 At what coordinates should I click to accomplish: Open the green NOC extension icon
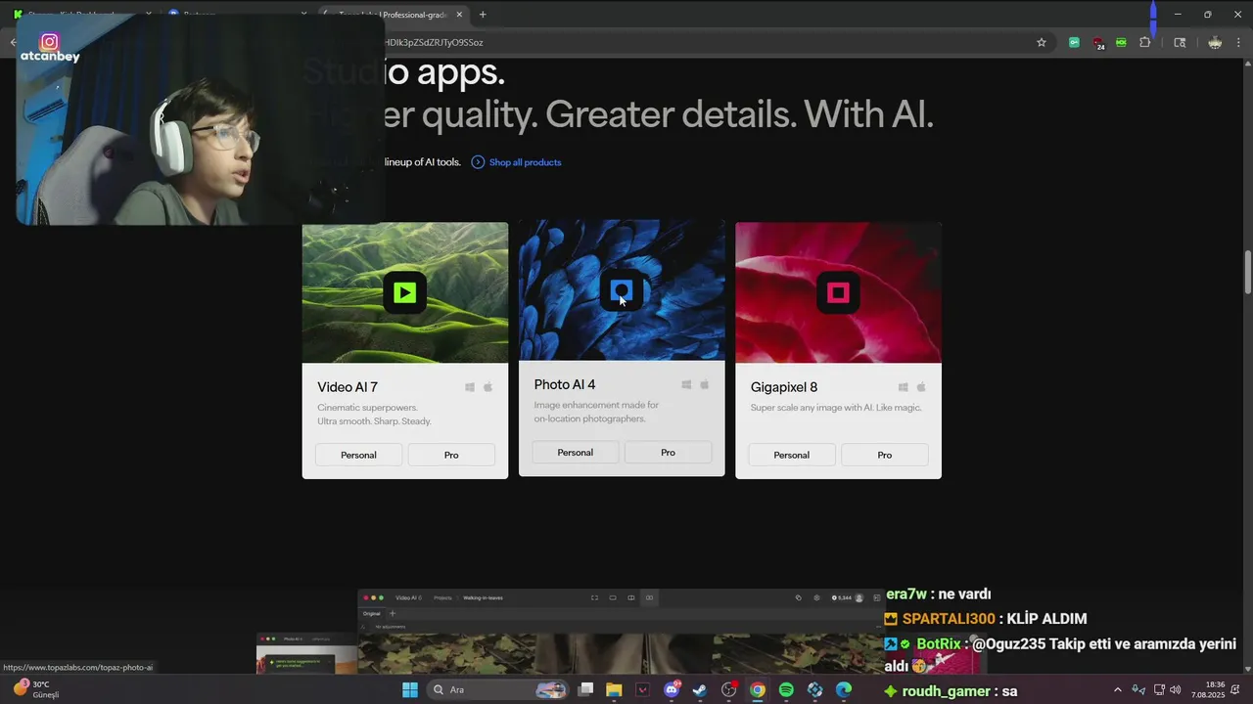pos(1121,42)
